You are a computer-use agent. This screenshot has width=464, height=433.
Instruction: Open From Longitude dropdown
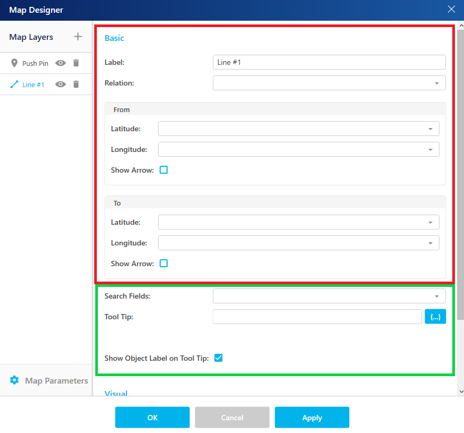point(299,149)
